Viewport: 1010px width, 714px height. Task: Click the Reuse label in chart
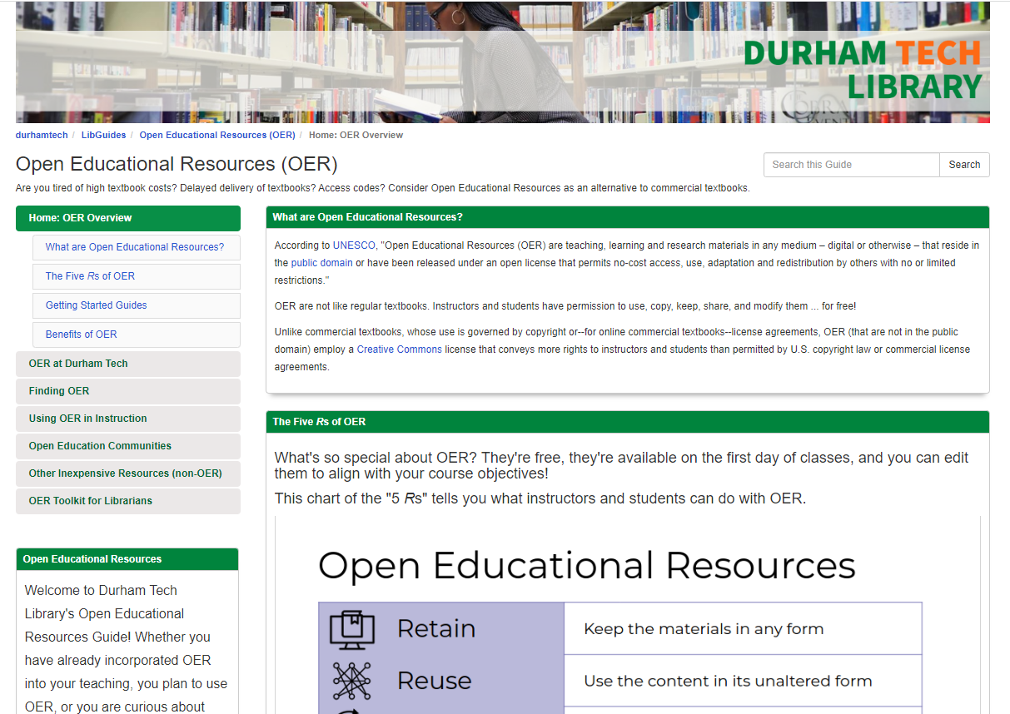click(x=435, y=681)
